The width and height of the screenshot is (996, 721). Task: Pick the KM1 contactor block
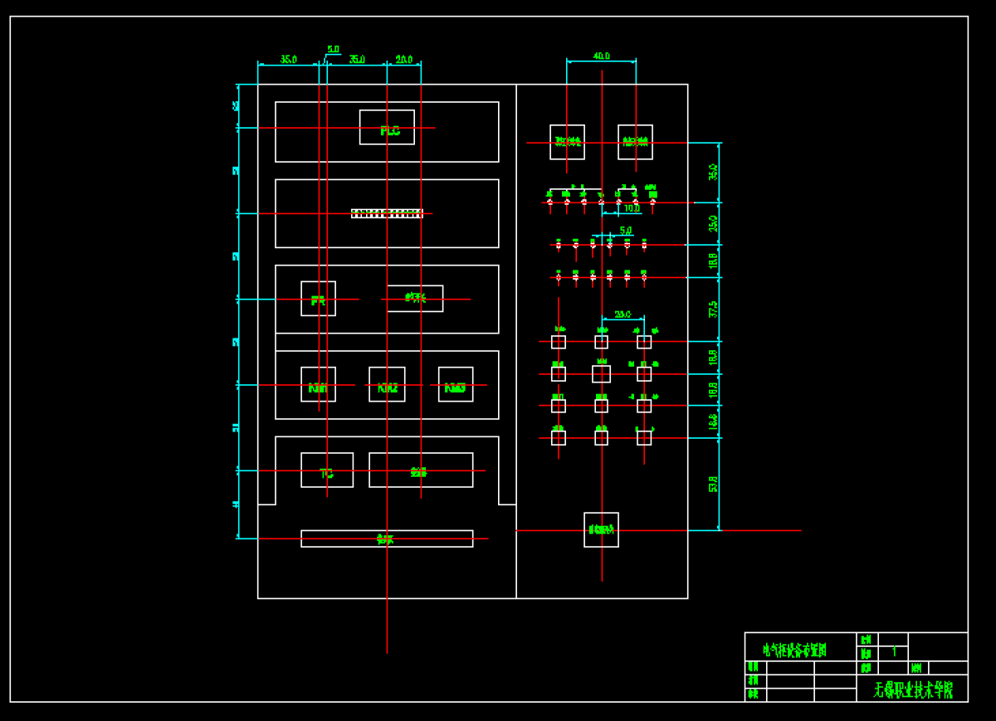pos(318,386)
